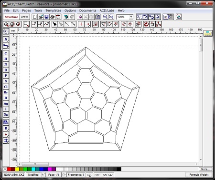Click the Formula Weight button

[199, 175]
